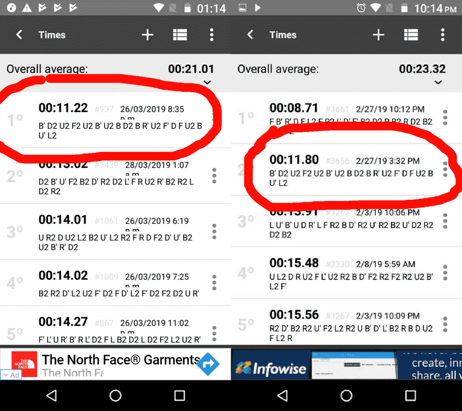Click The North Face logo thumbnail
This screenshot has width=462, height=411.
(x=24, y=364)
